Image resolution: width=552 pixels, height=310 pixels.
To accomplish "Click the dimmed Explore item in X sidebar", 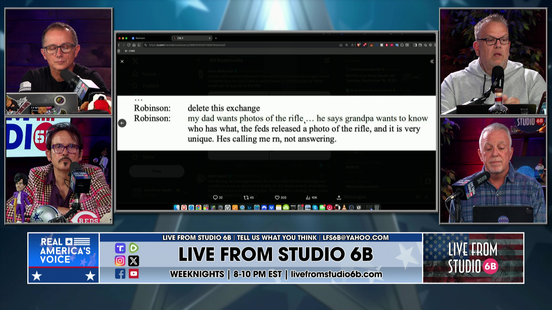I will 146,86.
